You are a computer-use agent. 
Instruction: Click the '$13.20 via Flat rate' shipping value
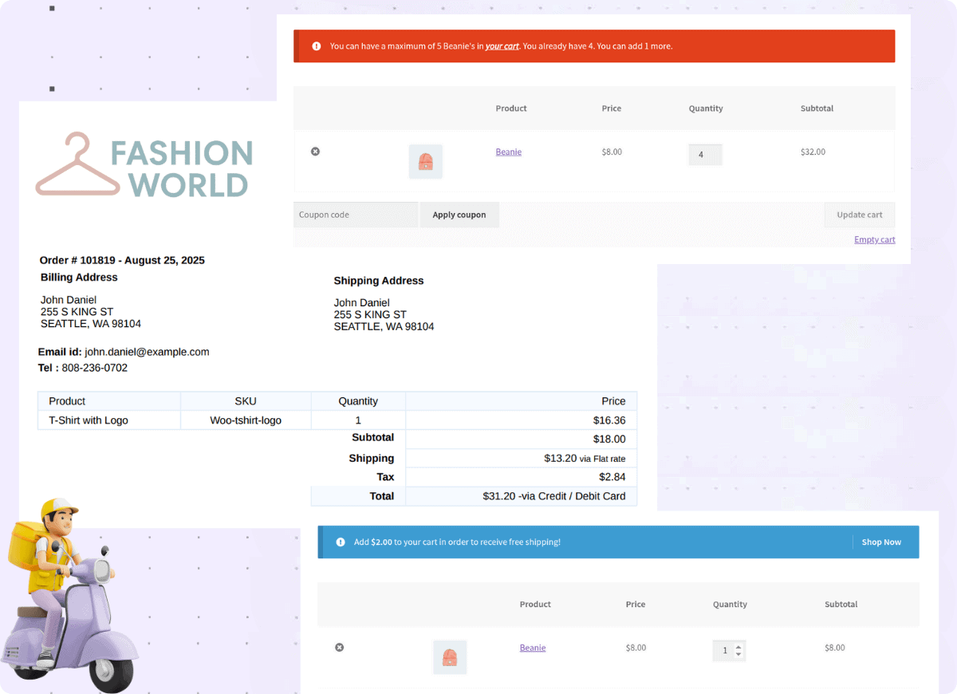[x=585, y=459]
